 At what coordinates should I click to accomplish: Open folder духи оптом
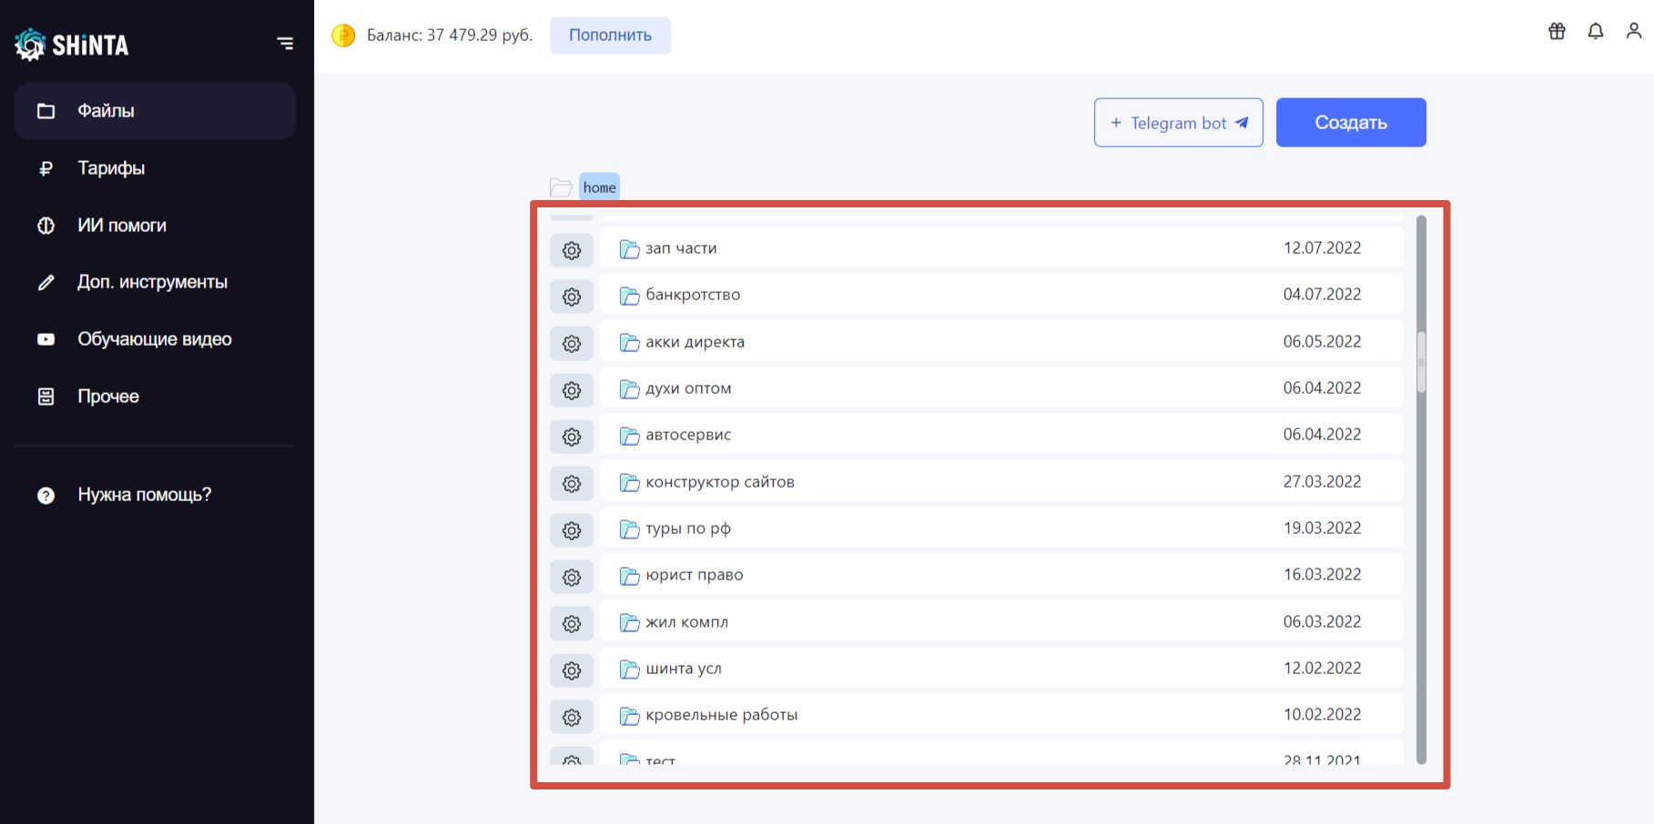coord(1001,388)
